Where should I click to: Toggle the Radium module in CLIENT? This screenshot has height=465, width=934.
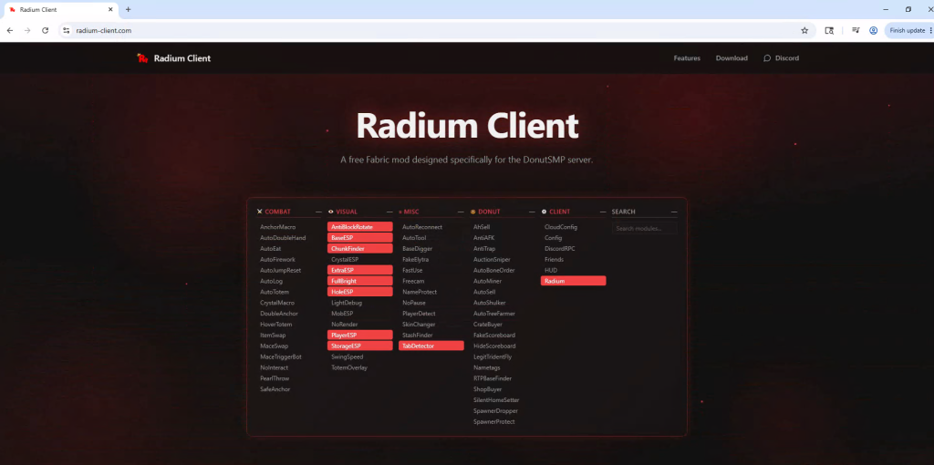pos(573,281)
